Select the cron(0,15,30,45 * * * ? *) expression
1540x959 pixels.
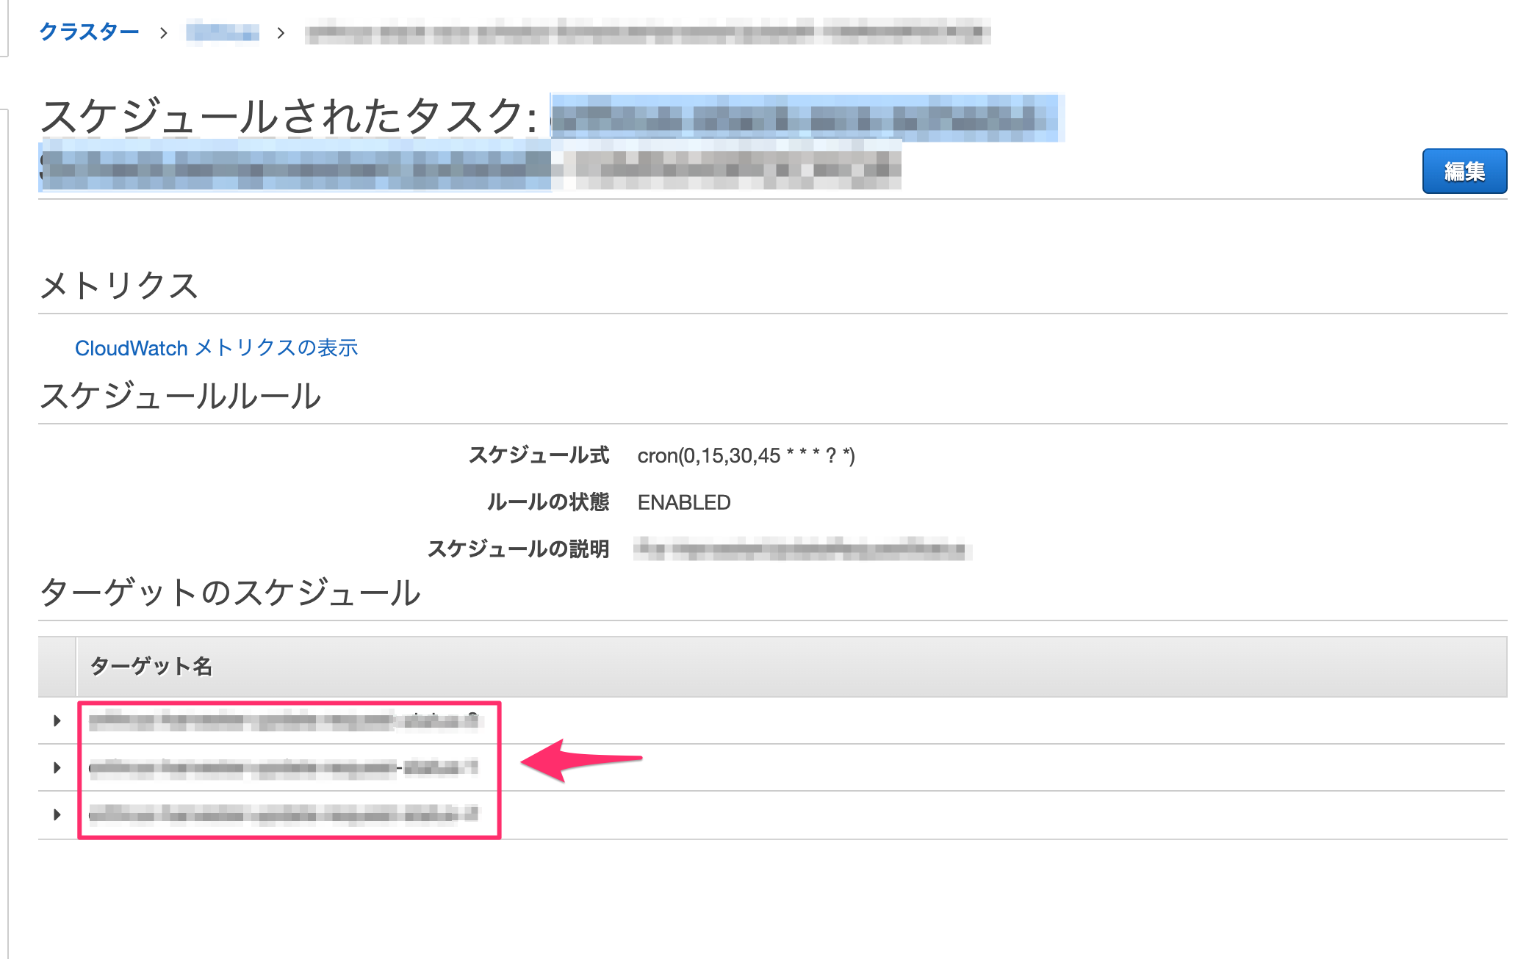(746, 456)
